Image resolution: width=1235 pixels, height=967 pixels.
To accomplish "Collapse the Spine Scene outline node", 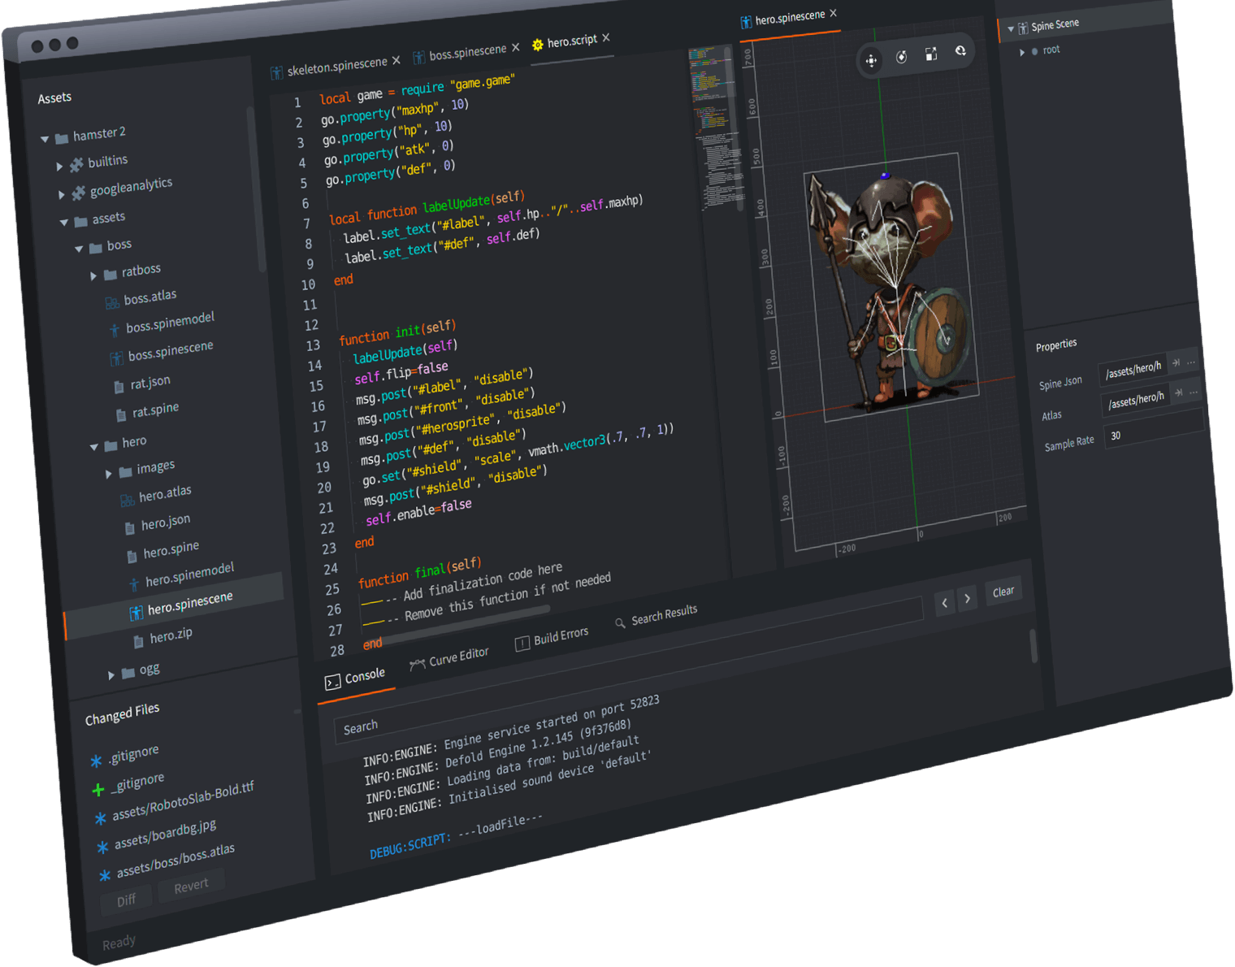I will click(1011, 28).
